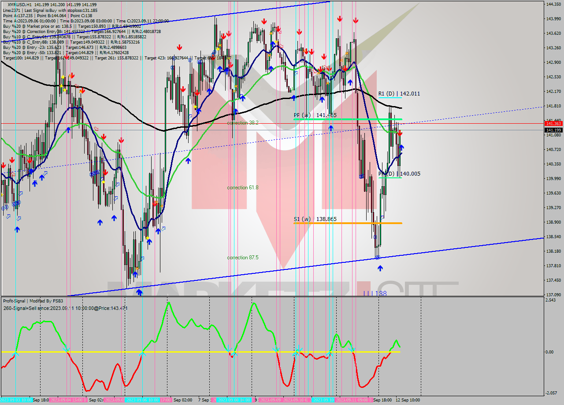Click the yellow zero line in Profit-Signal pane
Viewport: 564px width, 405px height.
[200, 352]
